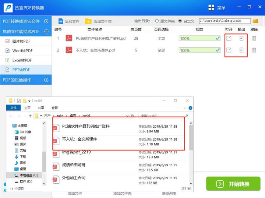The width and height of the screenshot is (265, 198).
Task: Select PPT转PDF in the sidebar
Action: [x=26, y=70]
